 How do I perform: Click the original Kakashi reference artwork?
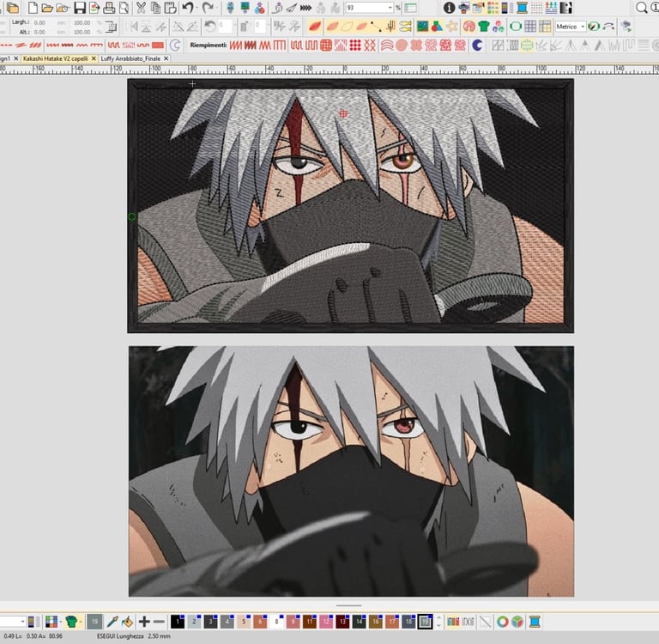[x=351, y=471]
